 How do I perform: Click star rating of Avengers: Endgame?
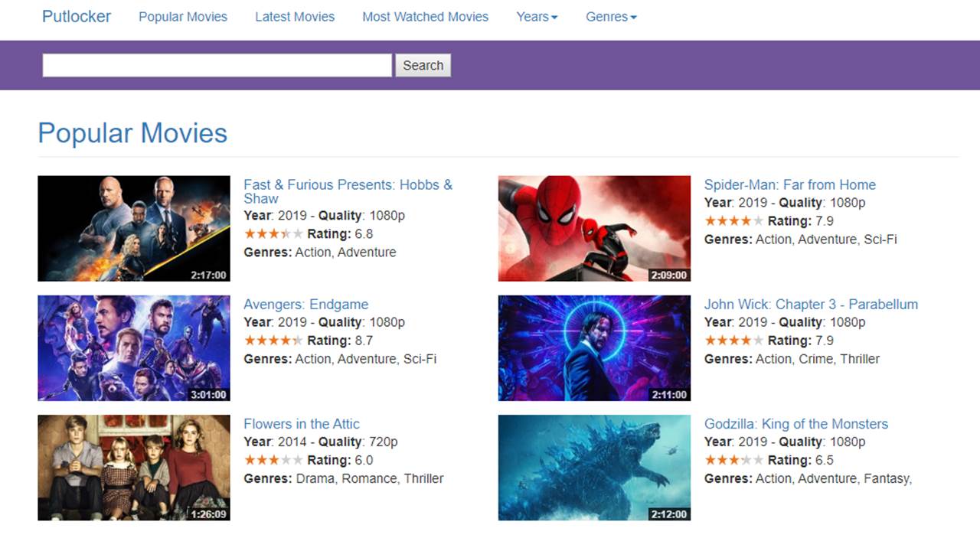[273, 340]
